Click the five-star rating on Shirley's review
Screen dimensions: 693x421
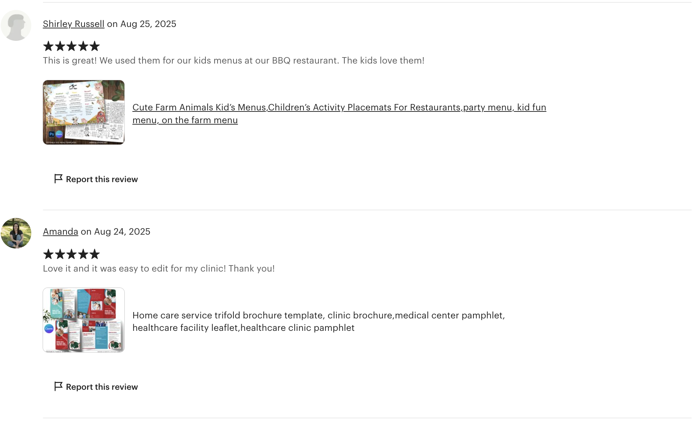pyautogui.click(x=71, y=46)
